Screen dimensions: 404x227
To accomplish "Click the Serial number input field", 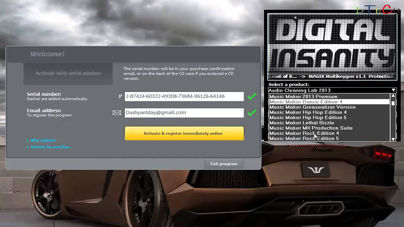I will point(184,96).
